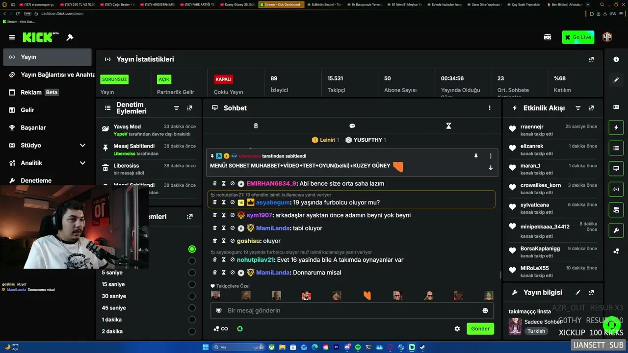Pop out the Etkinlik Akışı panel
Screen dimensions: 628x353
(591, 108)
